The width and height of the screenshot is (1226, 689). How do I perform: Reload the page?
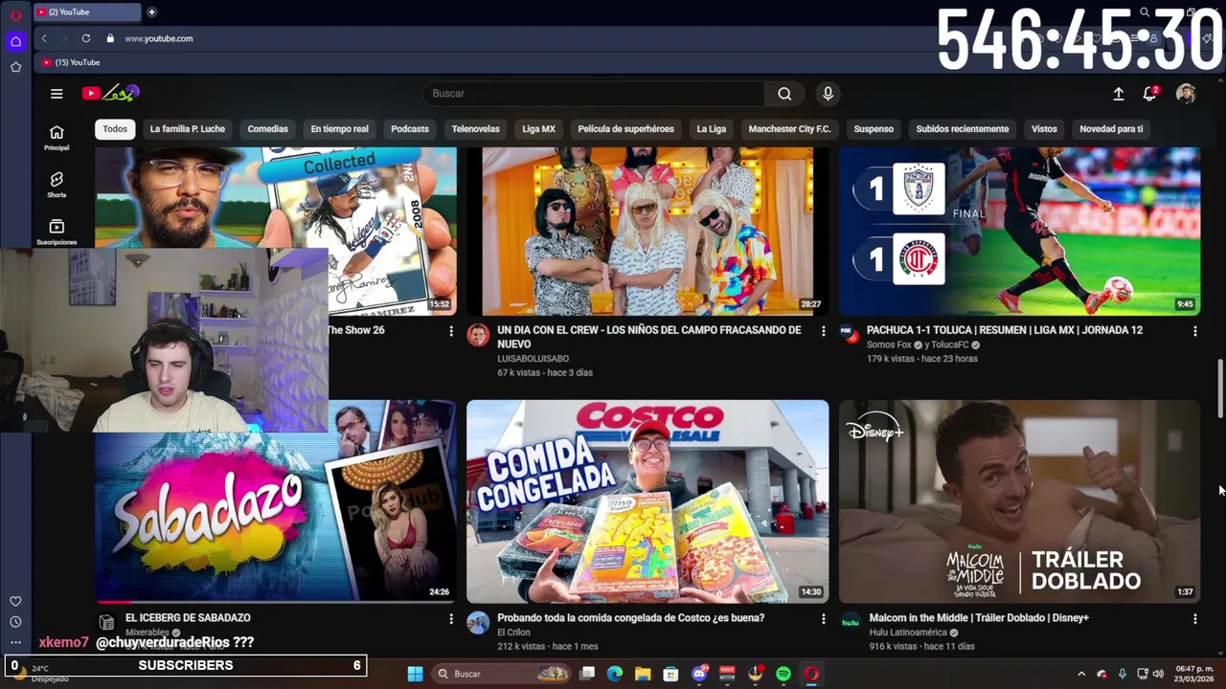tap(86, 38)
